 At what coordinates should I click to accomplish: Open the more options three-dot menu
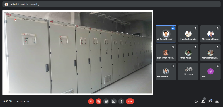(x=121, y=101)
